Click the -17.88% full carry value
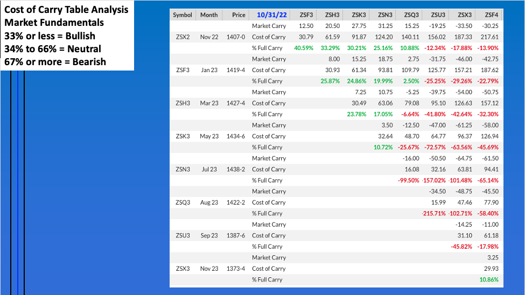The image size is (525, 295). [x=461, y=48]
